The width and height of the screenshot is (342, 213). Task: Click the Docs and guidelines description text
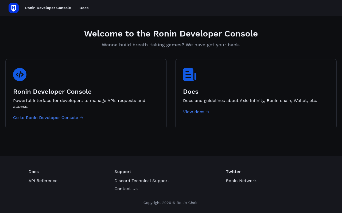[250, 101]
